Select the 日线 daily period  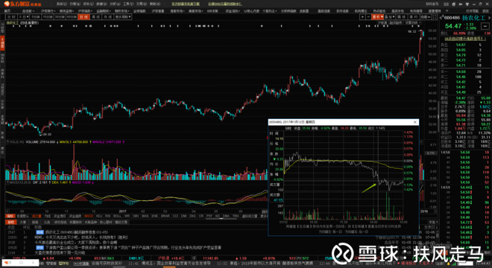[83, 16]
